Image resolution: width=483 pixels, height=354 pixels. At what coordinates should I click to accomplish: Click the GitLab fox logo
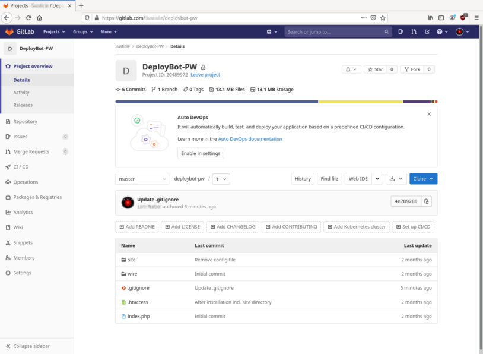9,31
